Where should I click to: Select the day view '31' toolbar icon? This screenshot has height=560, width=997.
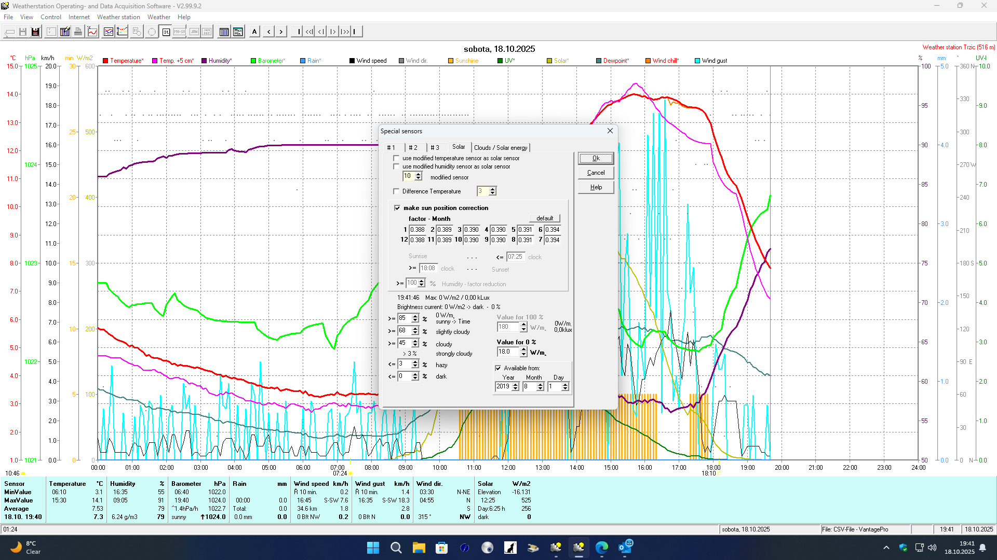point(166,32)
